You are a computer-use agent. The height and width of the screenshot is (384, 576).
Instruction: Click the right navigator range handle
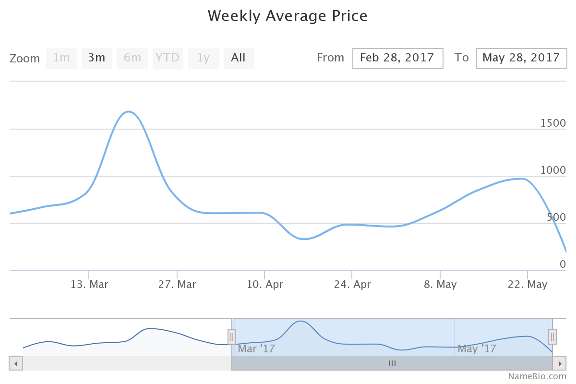click(552, 337)
